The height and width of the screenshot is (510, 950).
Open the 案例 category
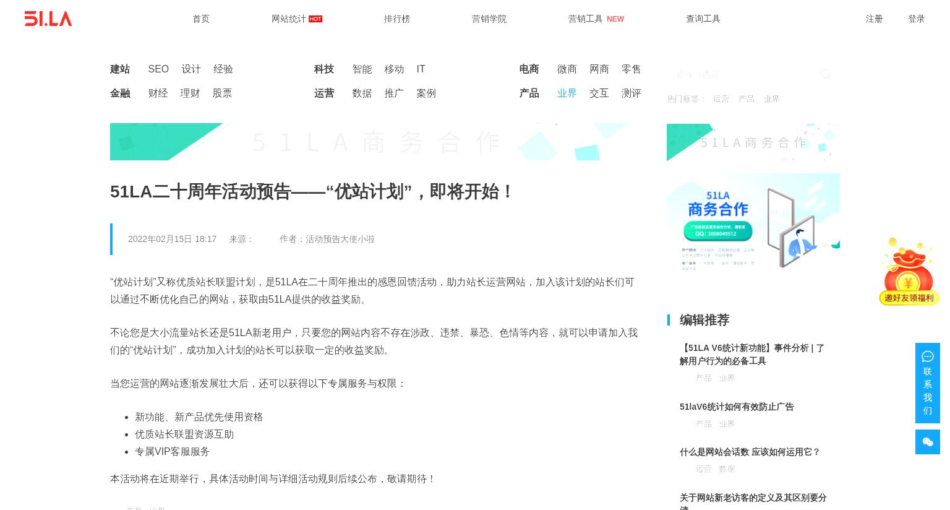pos(426,93)
